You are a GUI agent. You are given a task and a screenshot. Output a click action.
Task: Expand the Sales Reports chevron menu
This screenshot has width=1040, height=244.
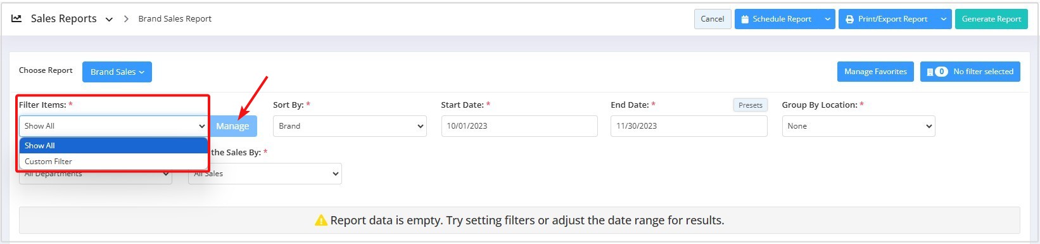pyautogui.click(x=109, y=20)
